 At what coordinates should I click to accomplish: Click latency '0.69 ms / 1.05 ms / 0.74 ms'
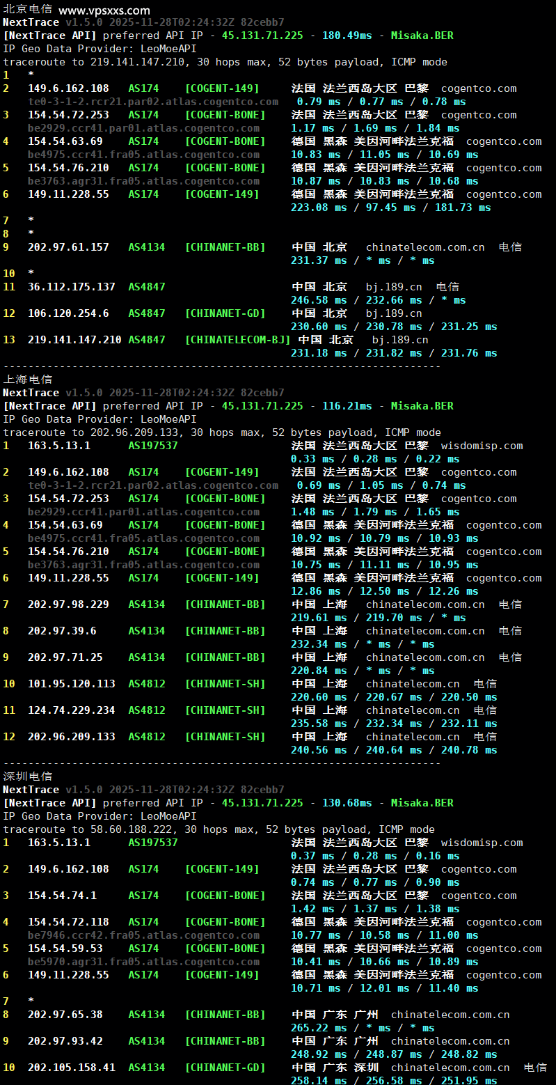(381, 485)
